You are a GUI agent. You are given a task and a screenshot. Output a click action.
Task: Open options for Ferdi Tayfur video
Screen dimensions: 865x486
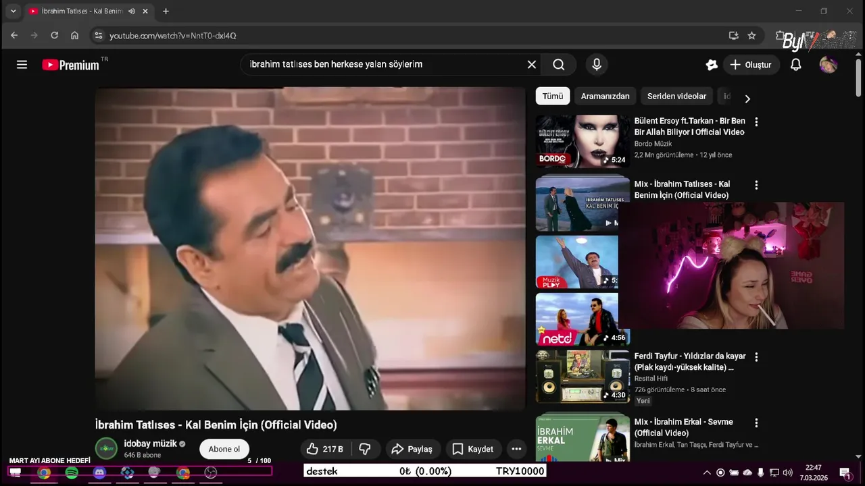pos(756,357)
